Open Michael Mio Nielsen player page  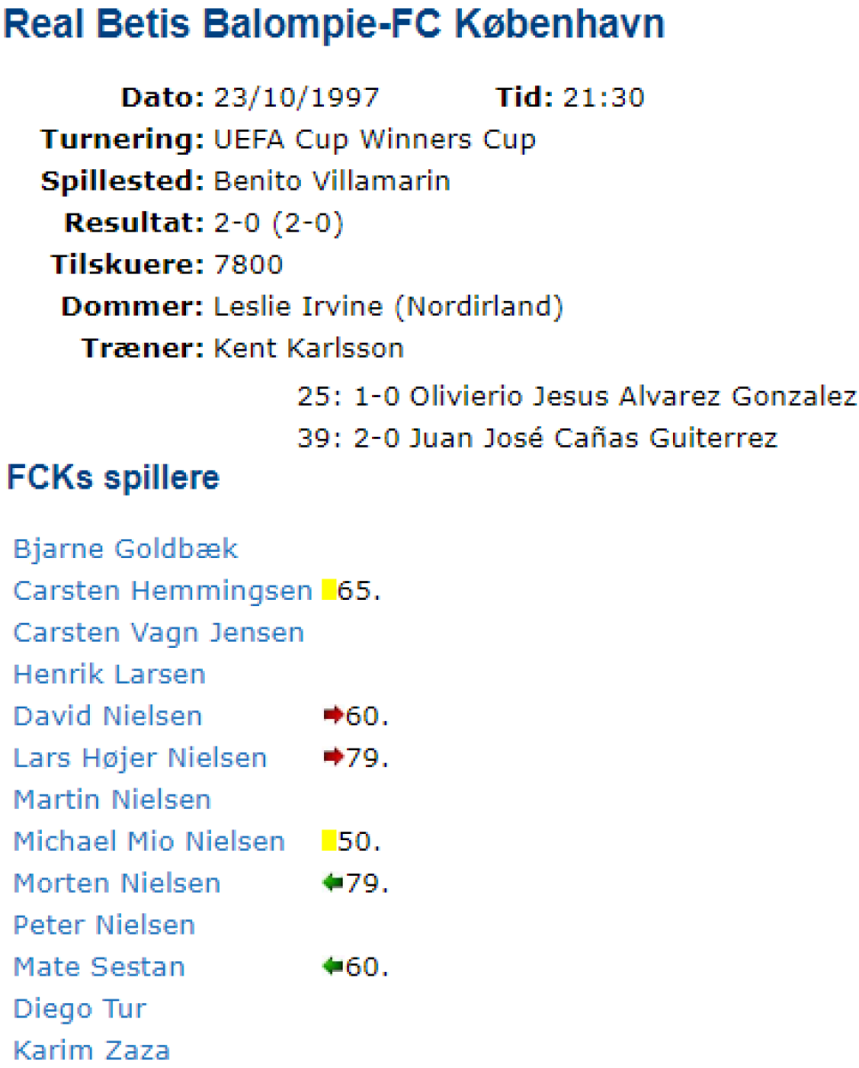point(150,842)
